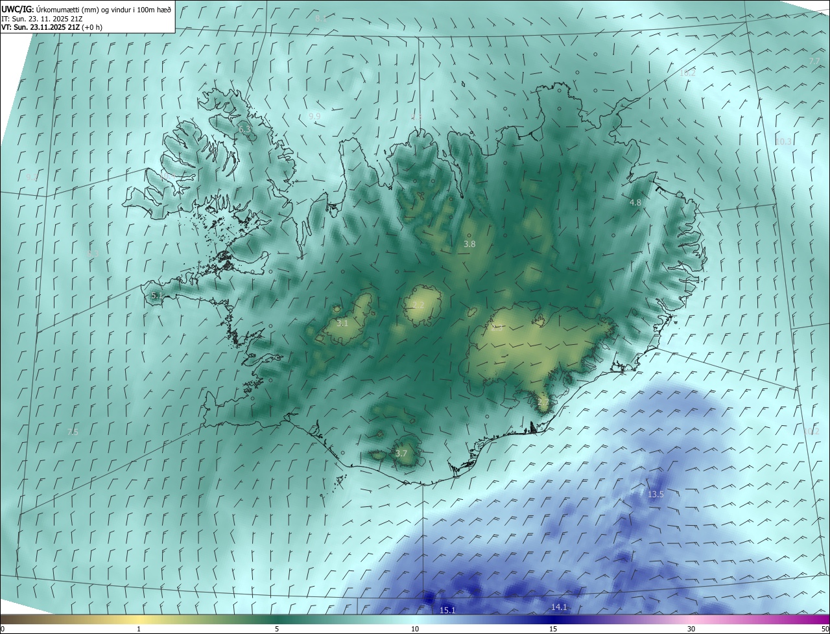This screenshot has height=634, width=830.
Task: Click the 7.7 value label
Action: click(814, 61)
